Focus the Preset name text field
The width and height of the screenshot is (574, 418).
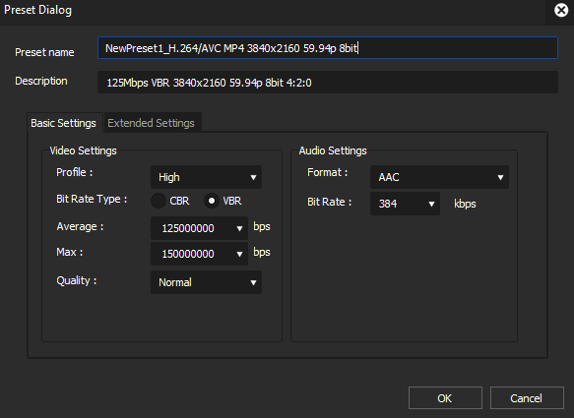click(x=328, y=48)
